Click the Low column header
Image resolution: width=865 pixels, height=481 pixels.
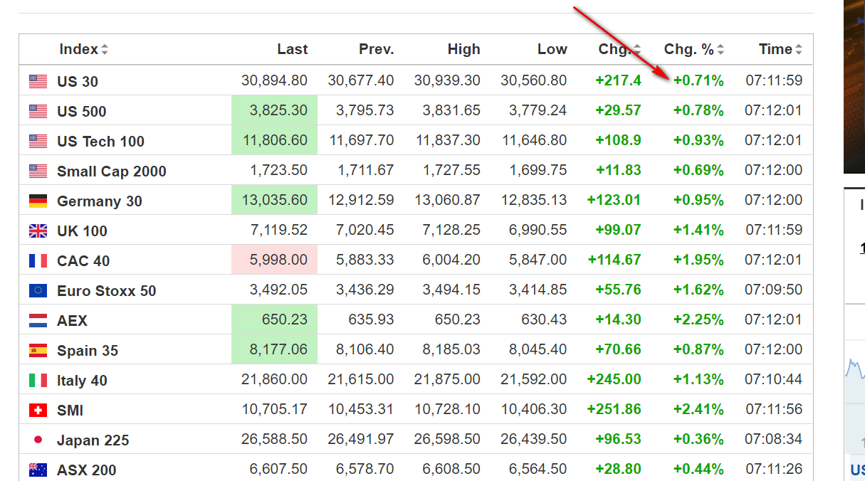(552, 49)
